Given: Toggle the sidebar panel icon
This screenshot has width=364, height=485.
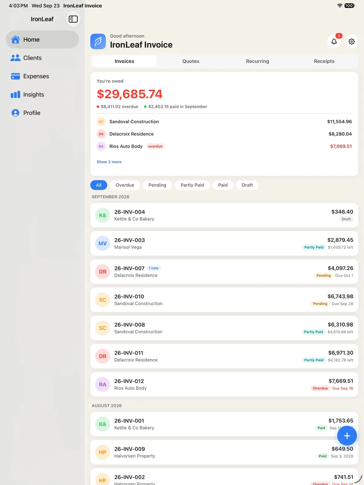Looking at the screenshot, I should click(73, 19).
